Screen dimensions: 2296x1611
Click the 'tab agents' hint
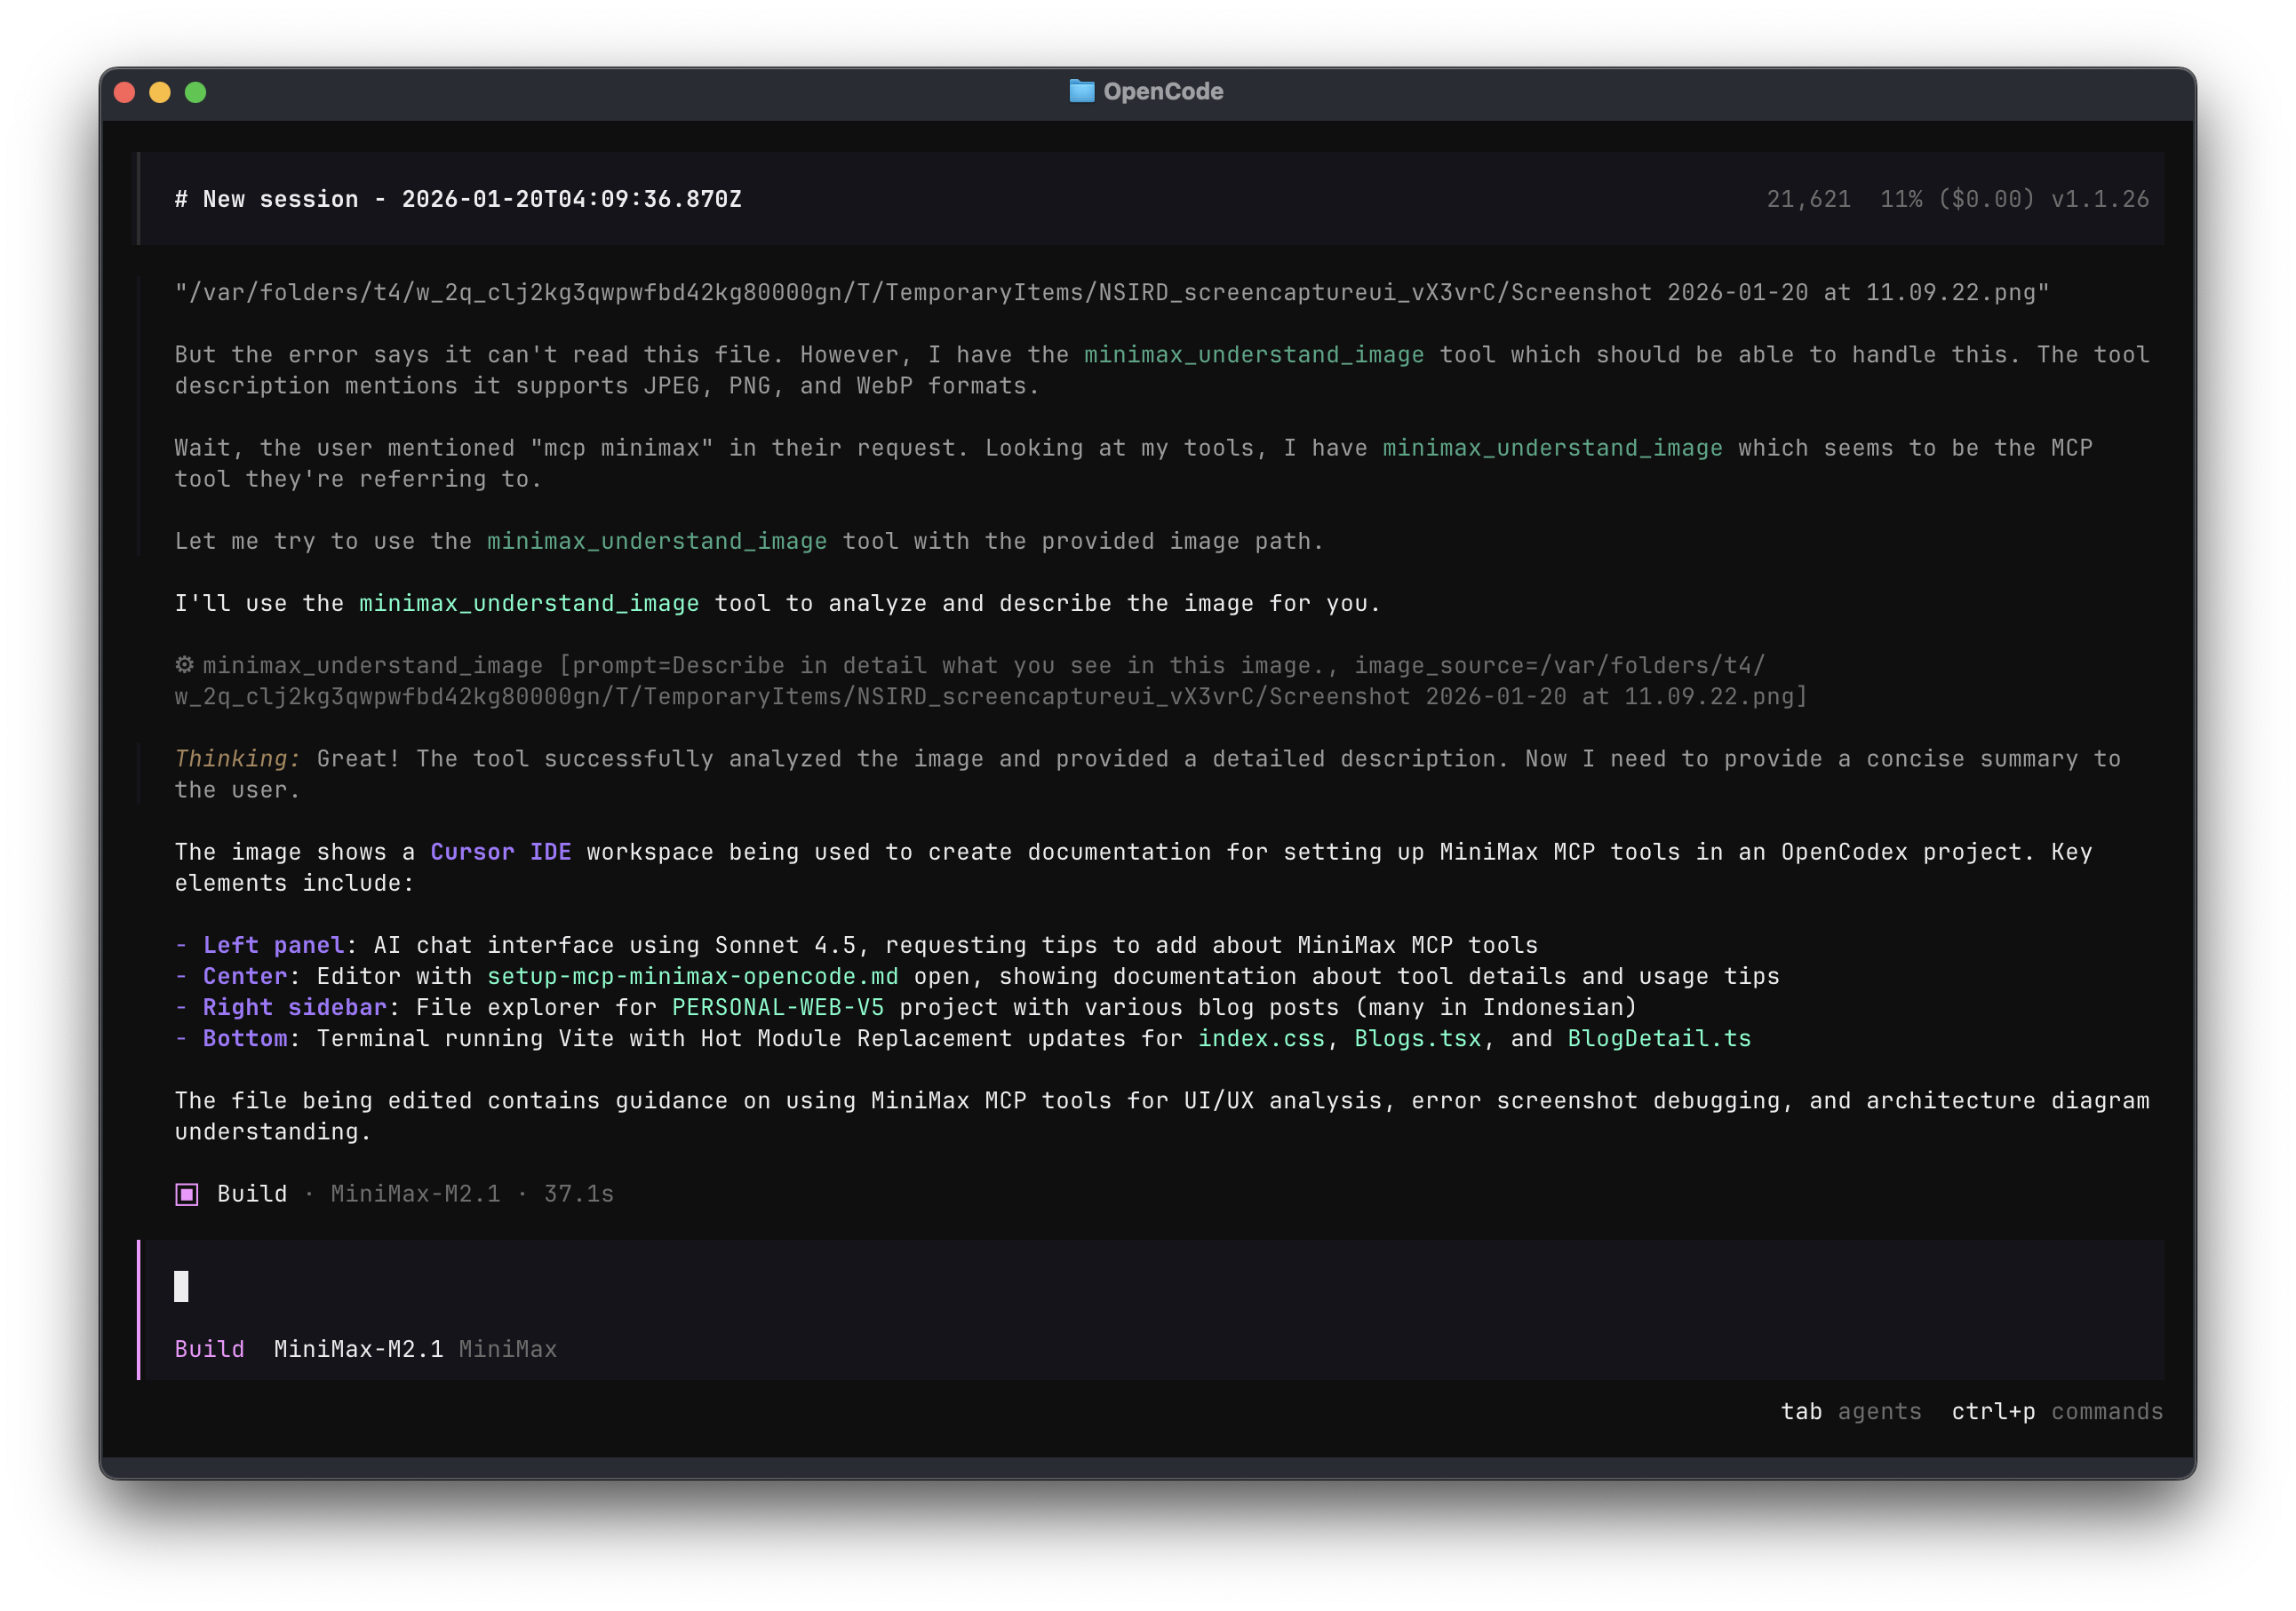[x=1851, y=1411]
